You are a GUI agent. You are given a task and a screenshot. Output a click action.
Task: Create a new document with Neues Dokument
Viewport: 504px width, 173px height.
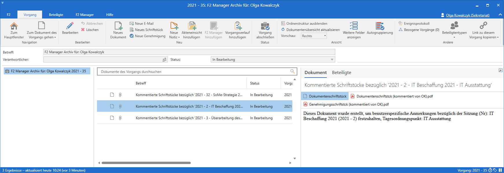click(118, 26)
